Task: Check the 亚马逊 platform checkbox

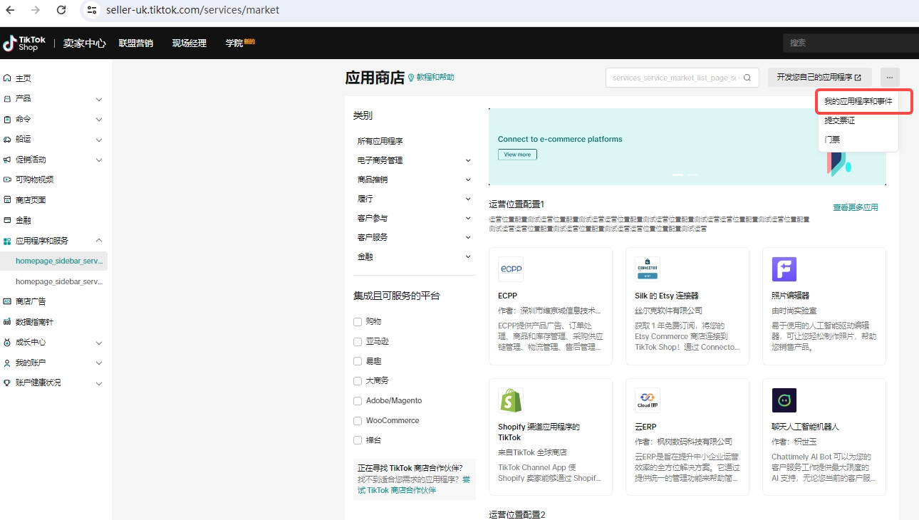Action: tap(358, 342)
